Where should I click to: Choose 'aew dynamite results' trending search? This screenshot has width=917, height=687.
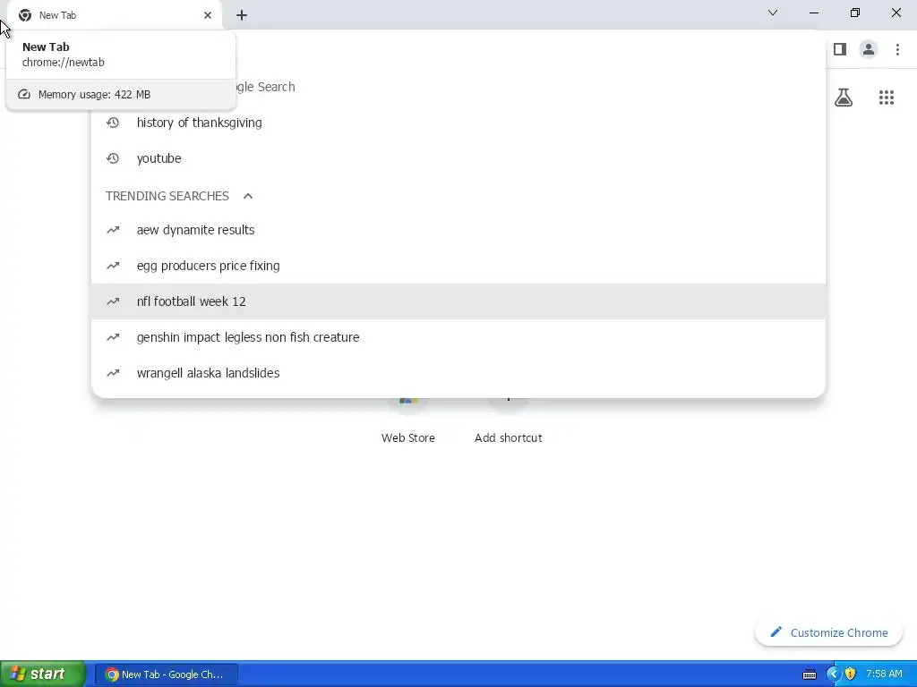(458, 230)
